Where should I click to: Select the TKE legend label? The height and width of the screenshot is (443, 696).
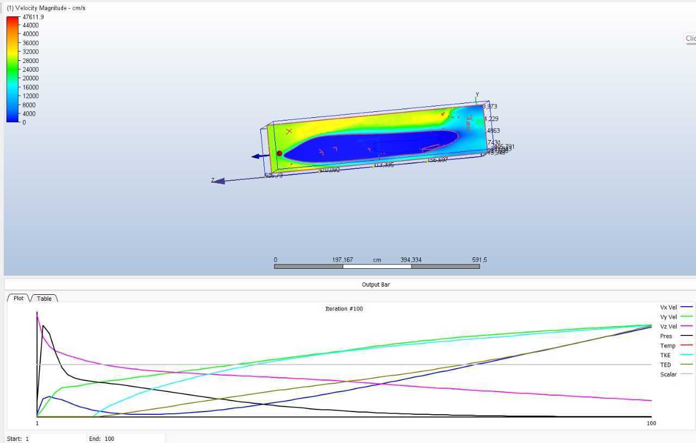pos(666,355)
